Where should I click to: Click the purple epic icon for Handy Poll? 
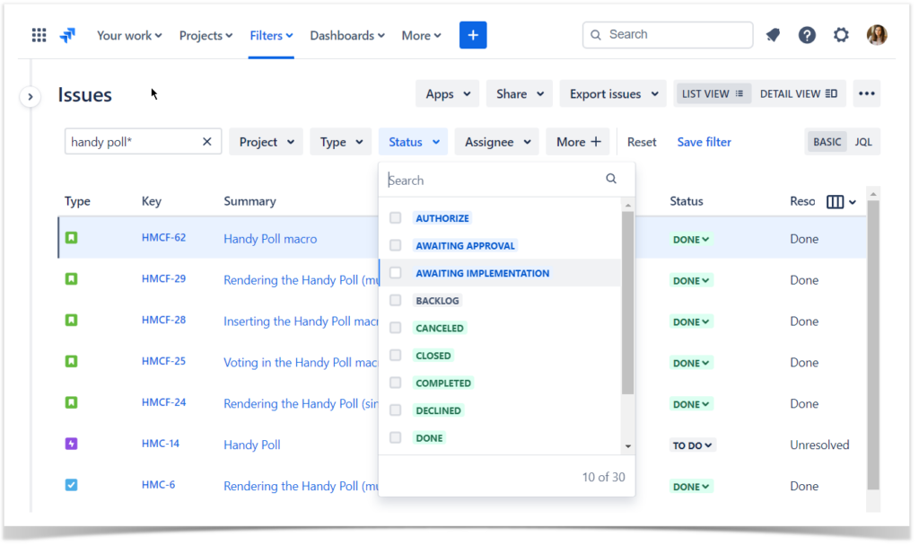click(73, 444)
